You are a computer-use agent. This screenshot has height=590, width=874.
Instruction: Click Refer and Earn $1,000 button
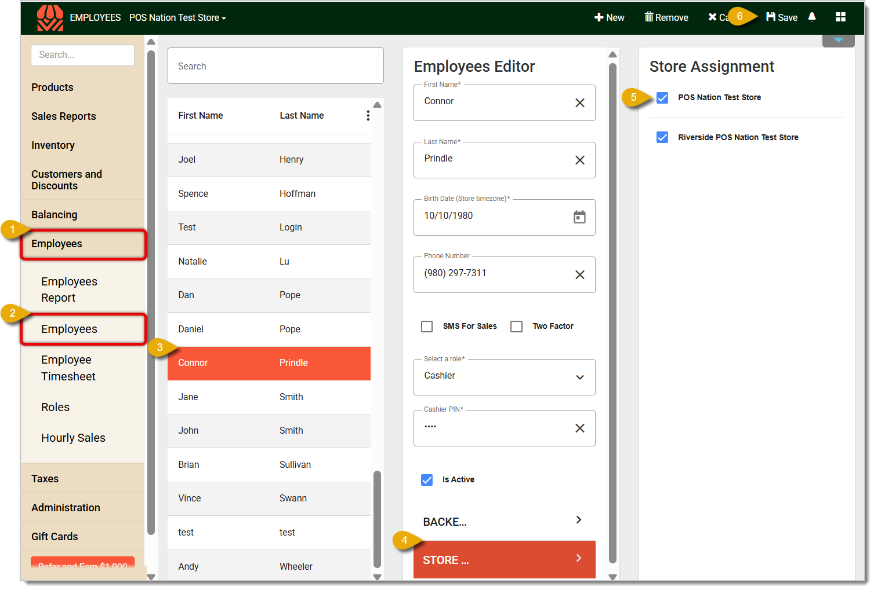[82, 563]
